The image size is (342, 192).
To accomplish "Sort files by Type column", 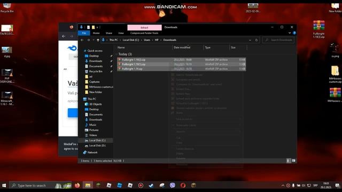I will point(208,47).
